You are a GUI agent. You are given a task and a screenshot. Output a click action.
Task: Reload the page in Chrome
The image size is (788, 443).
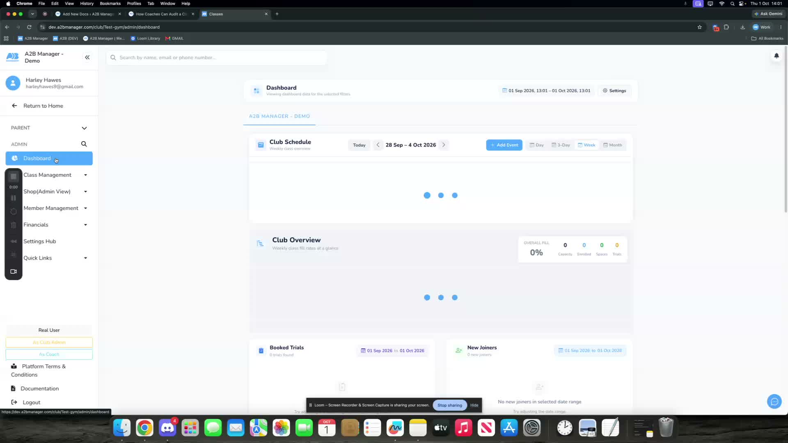[29, 27]
